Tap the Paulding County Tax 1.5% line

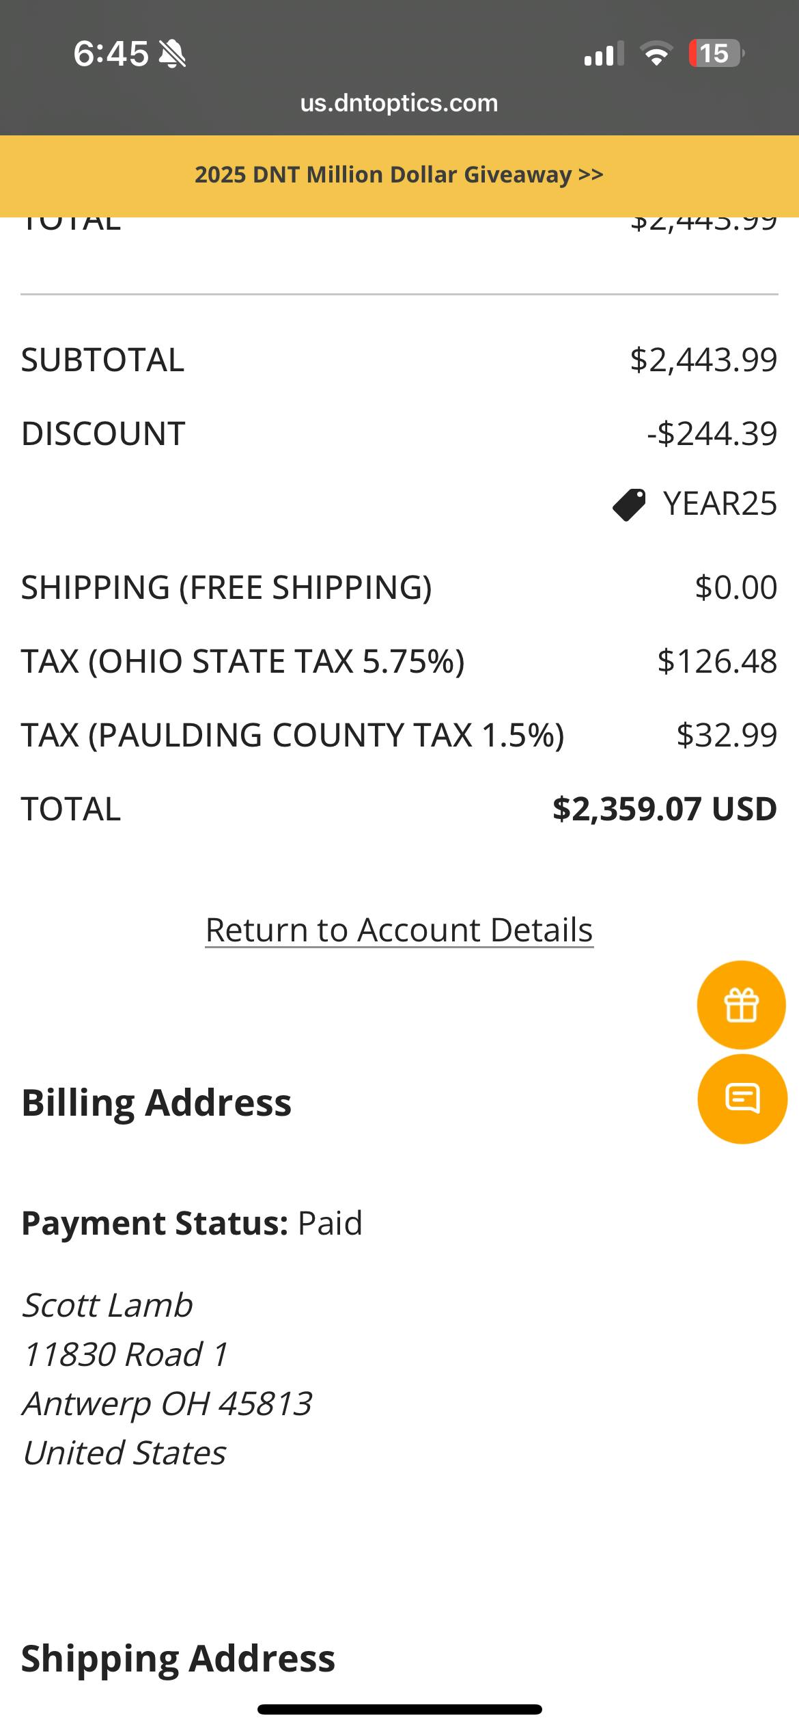(292, 735)
